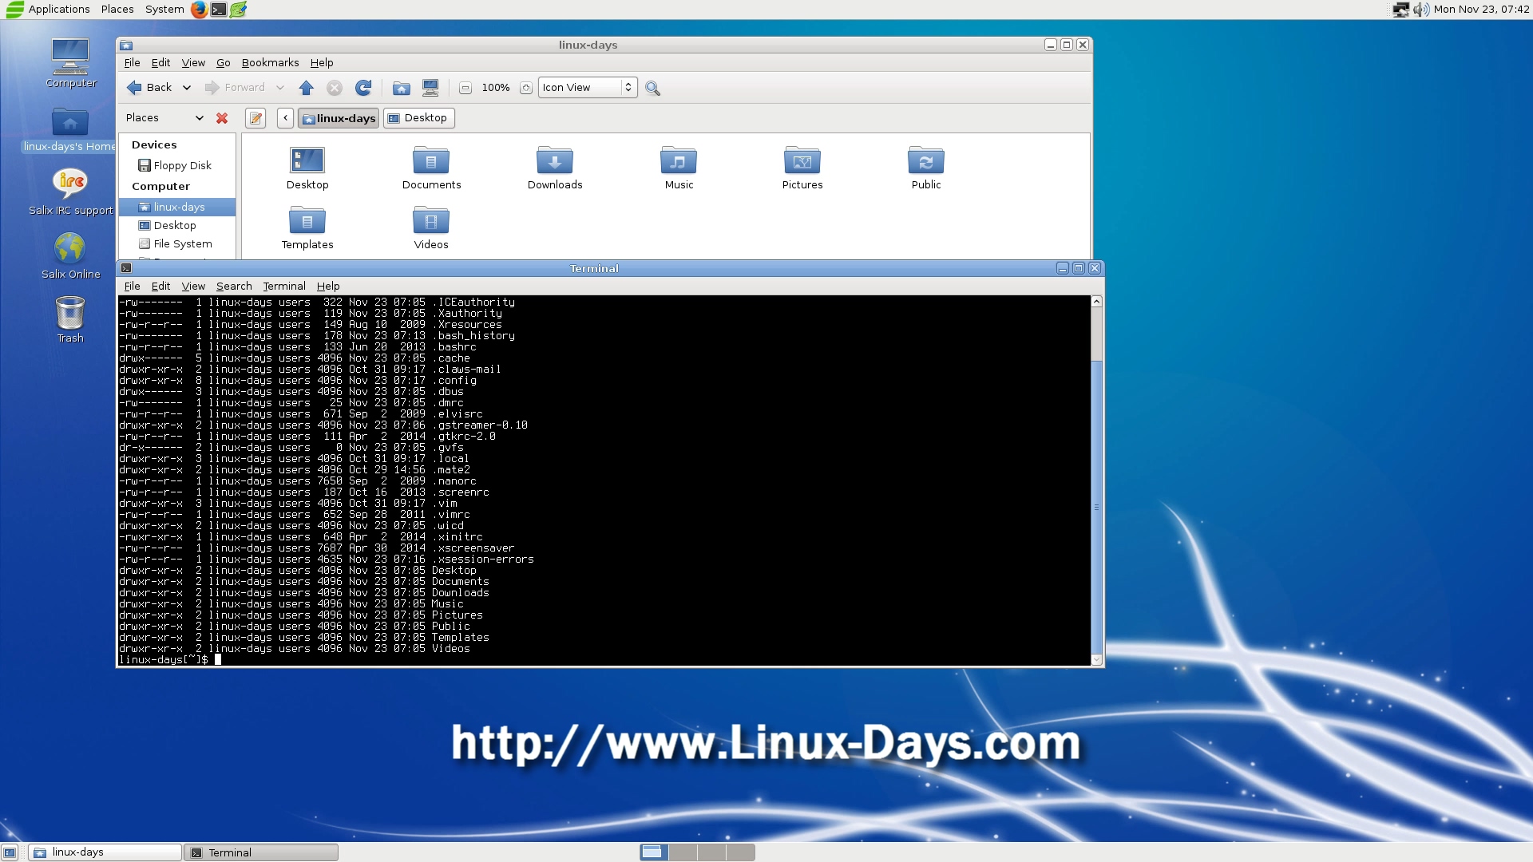Switch to linux-days taskbar window

(105, 852)
